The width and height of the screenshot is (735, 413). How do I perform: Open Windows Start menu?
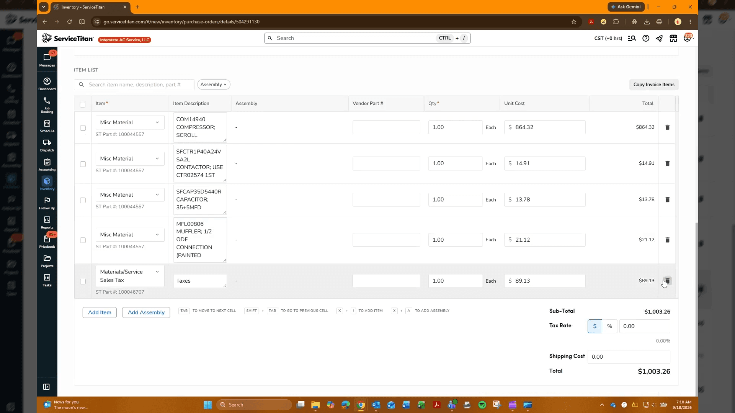207,405
